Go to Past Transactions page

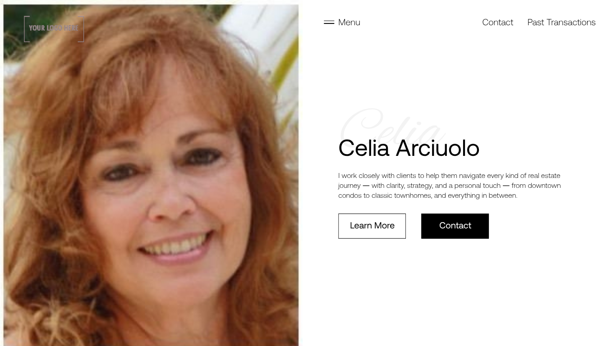[561, 22]
